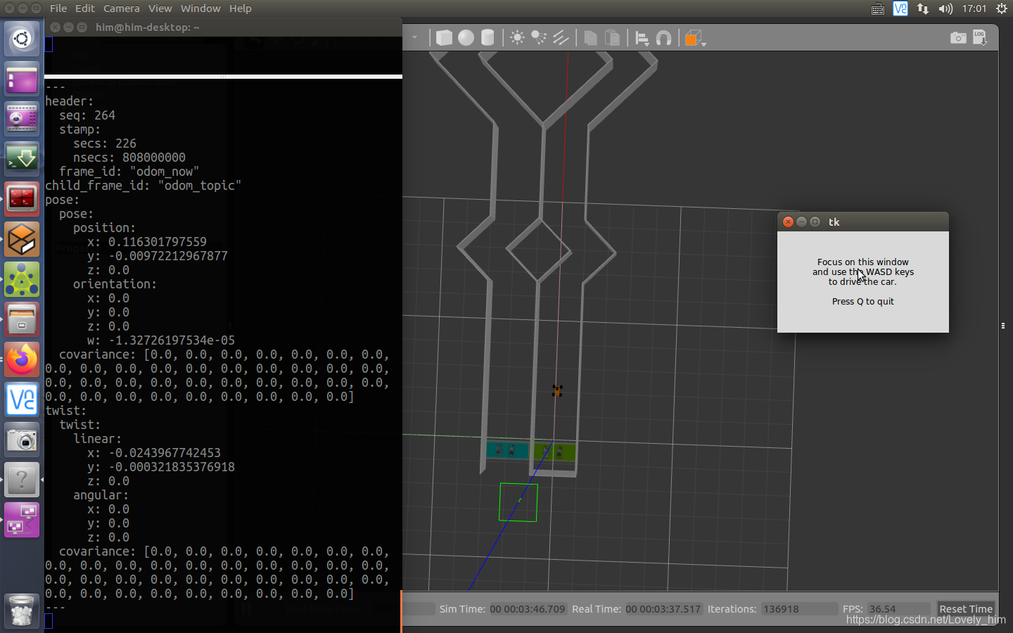Screen dimensions: 1013x633
Task: Click the Real Time value field
Action: [663, 609]
